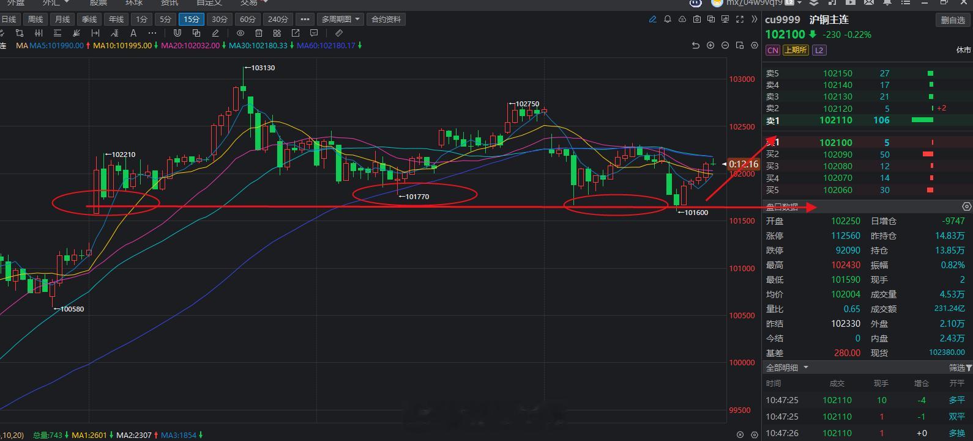Switch to the 周线 weekly period
The width and height of the screenshot is (973, 441).
35,20
